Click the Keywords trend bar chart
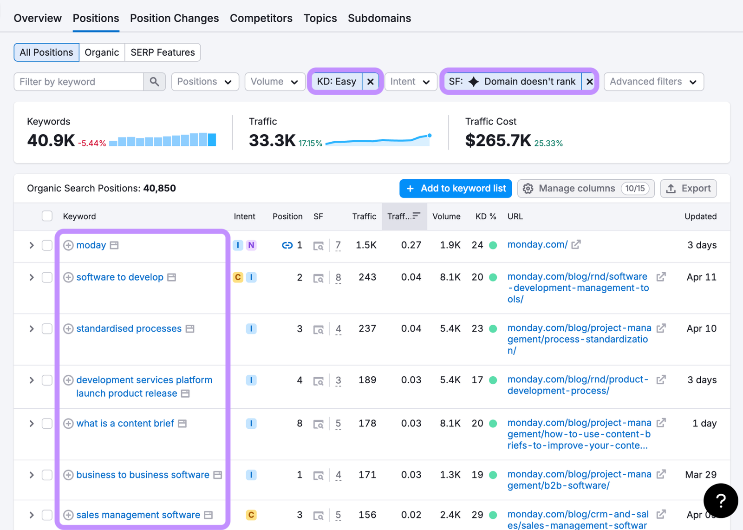Screen dimensions: 743x530 click(x=163, y=139)
